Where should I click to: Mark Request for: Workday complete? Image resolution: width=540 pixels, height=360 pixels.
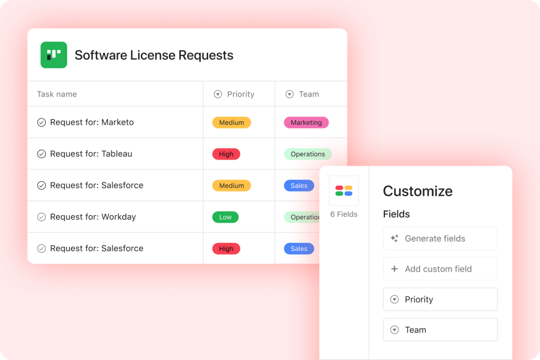(41, 217)
